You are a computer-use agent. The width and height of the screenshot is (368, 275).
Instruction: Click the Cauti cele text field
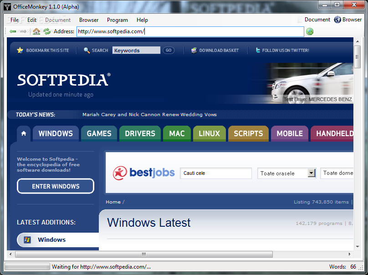coord(216,173)
